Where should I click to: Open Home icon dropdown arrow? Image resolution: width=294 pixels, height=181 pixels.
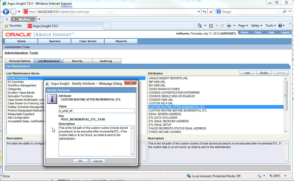[x=205, y=26]
